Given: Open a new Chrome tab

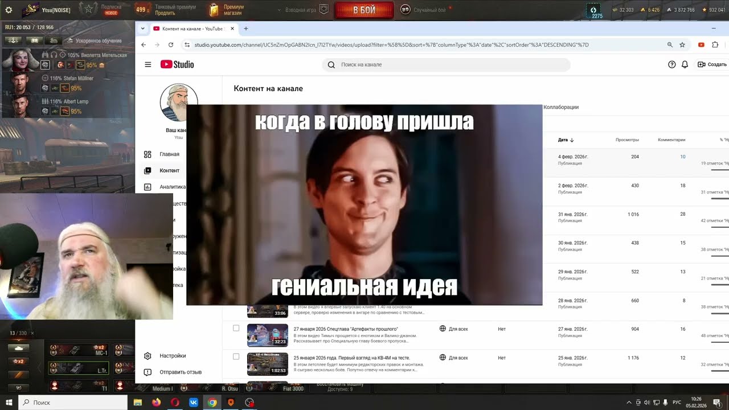Looking at the screenshot, I should click(246, 28).
